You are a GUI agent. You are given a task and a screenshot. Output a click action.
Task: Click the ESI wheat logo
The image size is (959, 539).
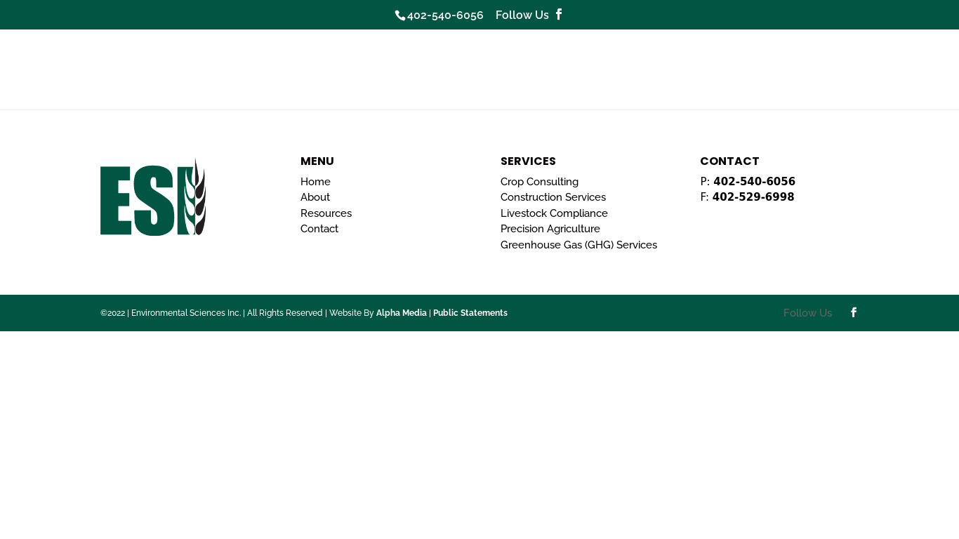tap(153, 197)
